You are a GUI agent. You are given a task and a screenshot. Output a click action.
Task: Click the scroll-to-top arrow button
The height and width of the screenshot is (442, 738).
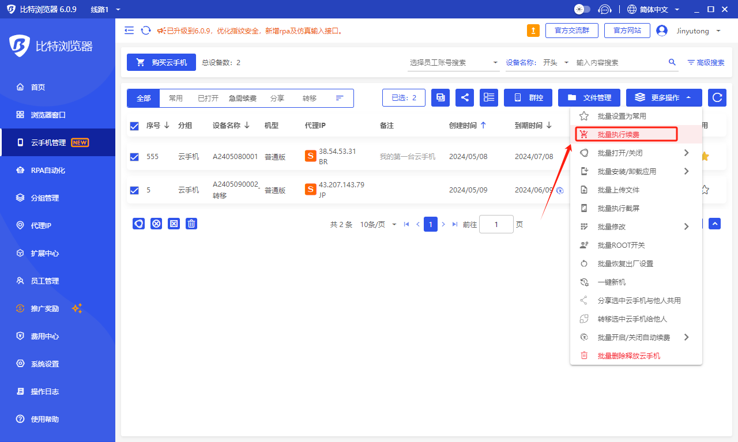click(714, 224)
